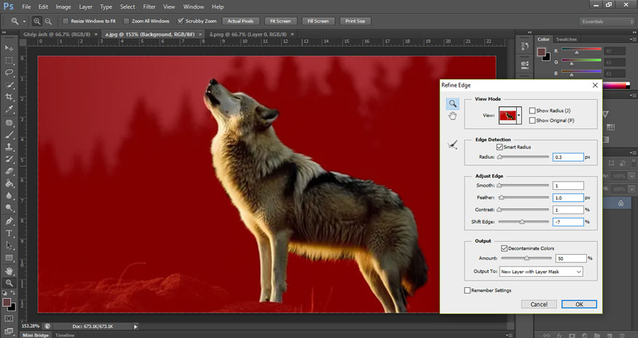This screenshot has height=338, width=638.
Task: Pick the Refine Radius brush tool
Action: [452, 145]
